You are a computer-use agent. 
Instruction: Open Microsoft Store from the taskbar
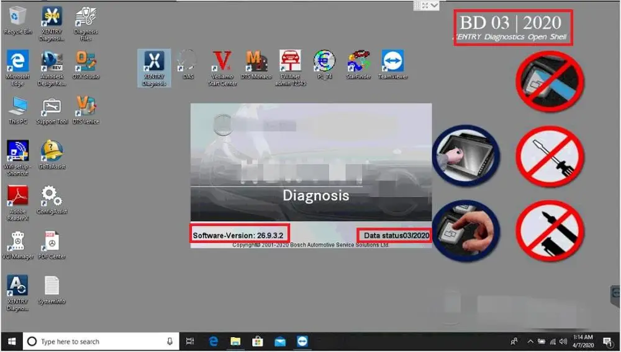(258, 341)
